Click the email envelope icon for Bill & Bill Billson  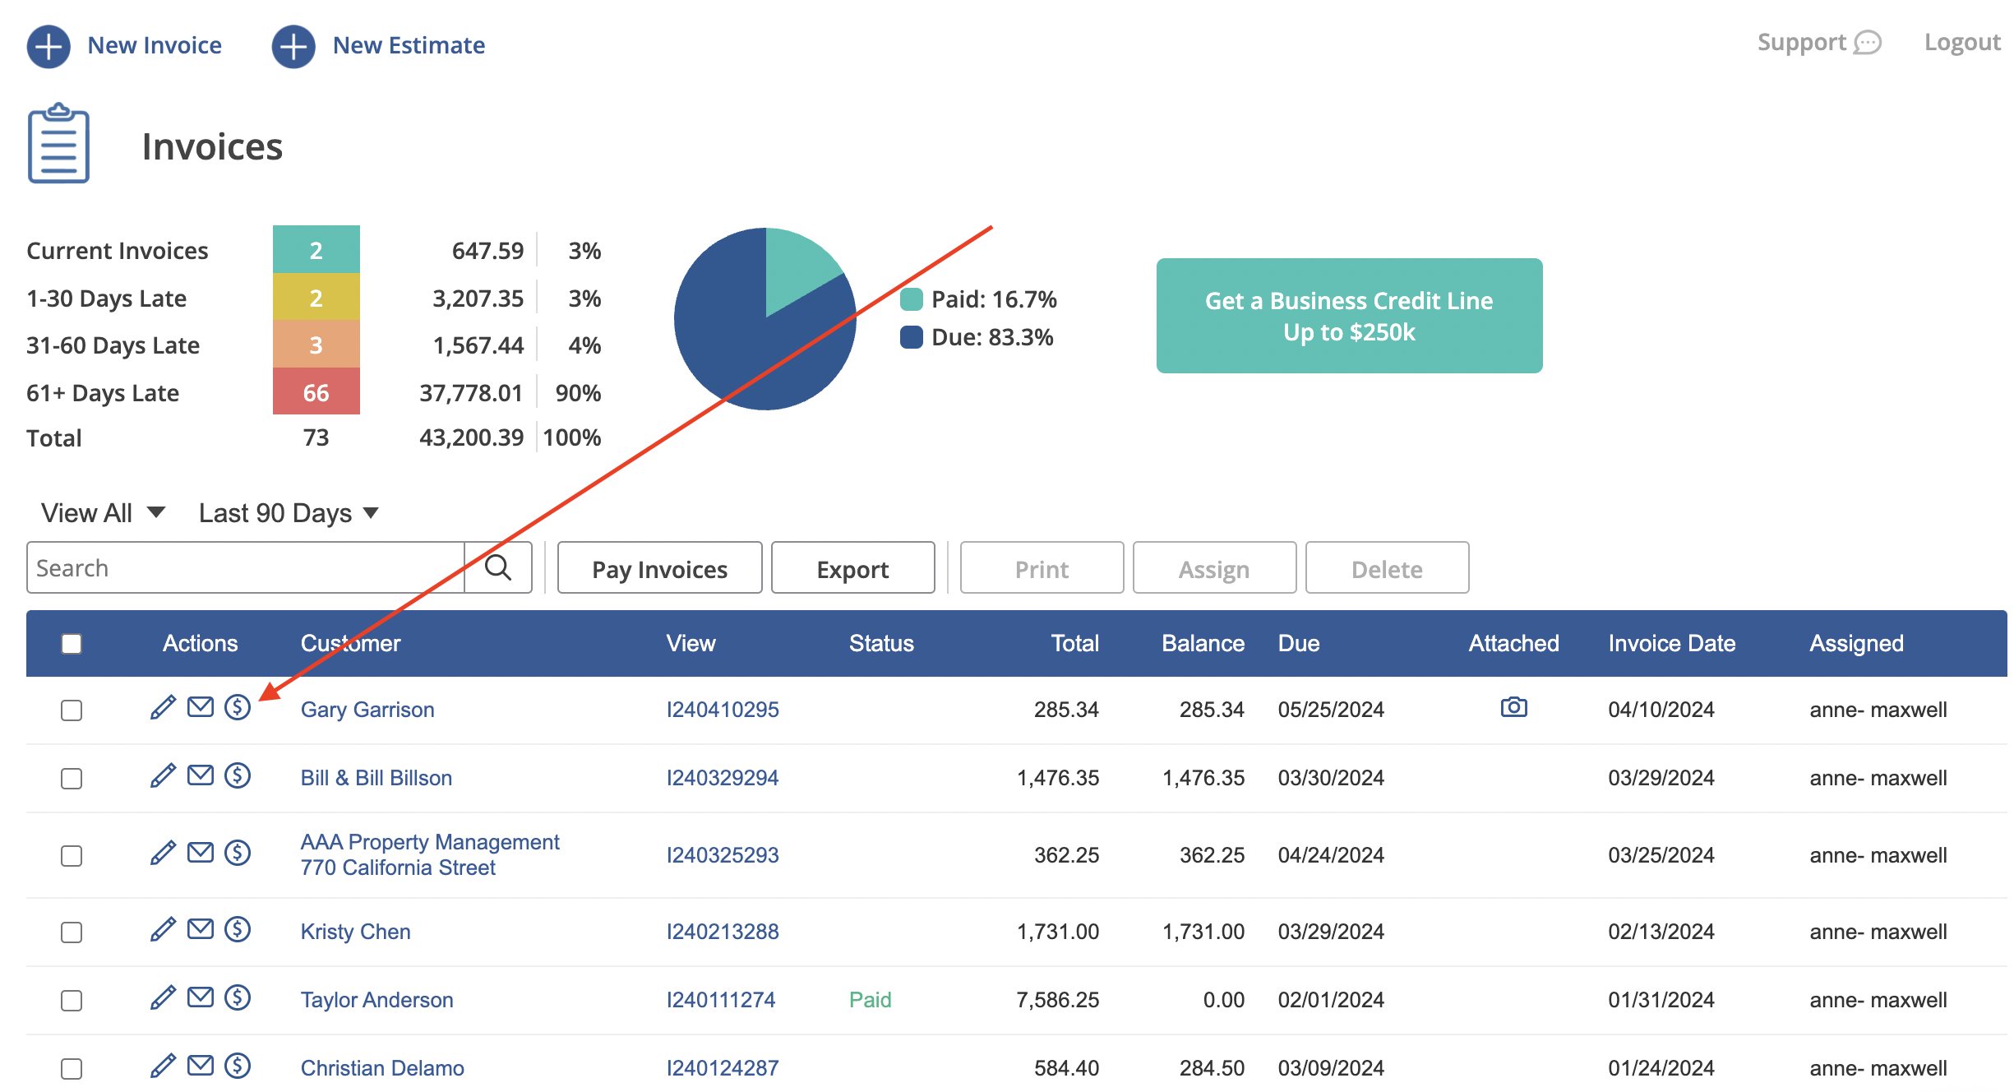tap(201, 775)
